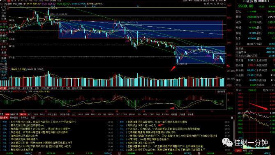Select the scissors icon in chart toolbar
Viewport: 275px width, 155px height.
pyautogui.click(x=215, y=4)
